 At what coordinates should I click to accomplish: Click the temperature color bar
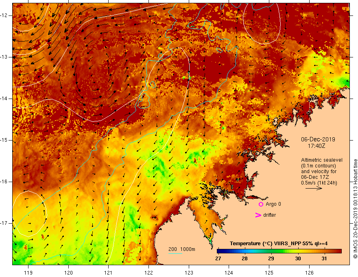tap(279, 251)
